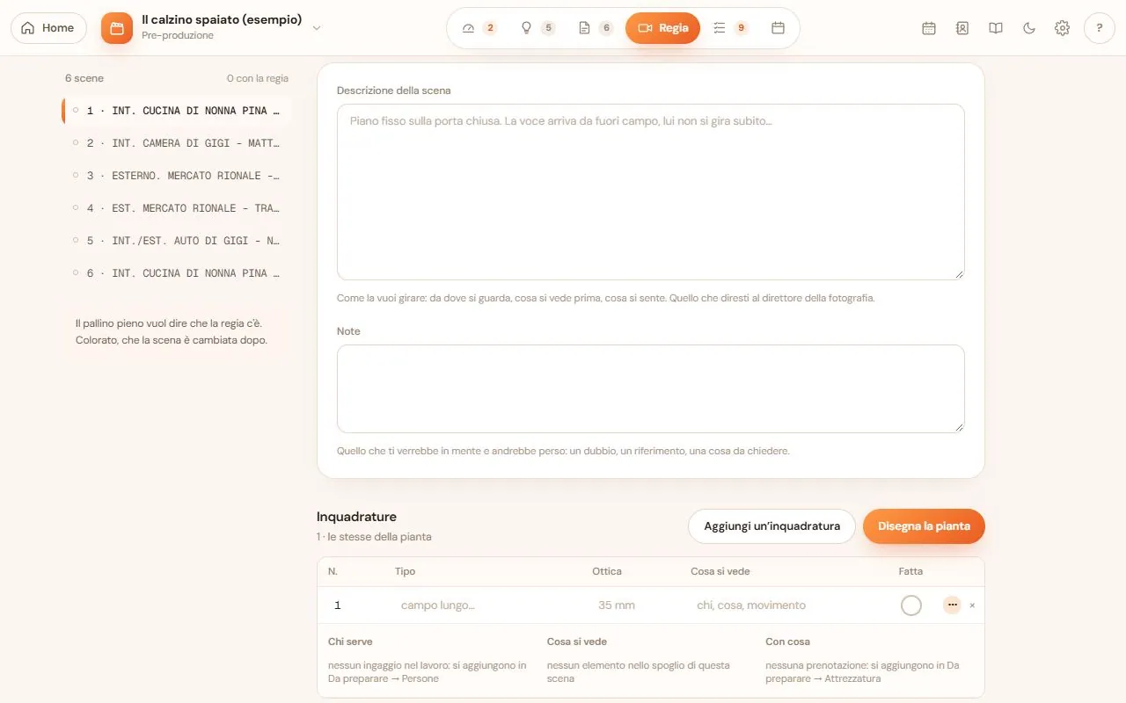Open settings gear icon
This screenshot has height=703, width=1126.
coord(1063,28)
